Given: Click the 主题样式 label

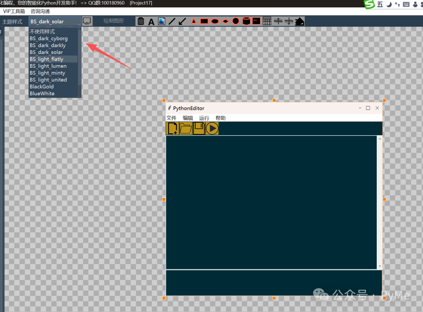Looking at the screenshot, I should tap(12, 22).
